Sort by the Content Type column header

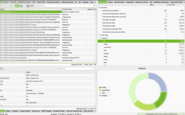[x=75, y=9]
